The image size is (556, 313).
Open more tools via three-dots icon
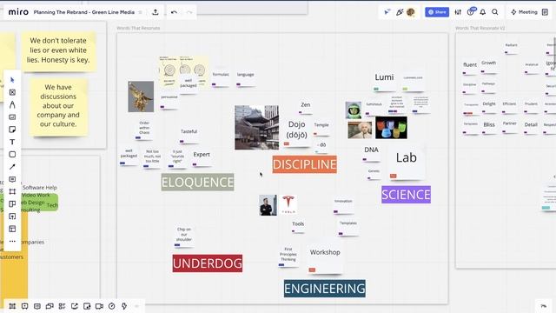(x=12, y=242)
